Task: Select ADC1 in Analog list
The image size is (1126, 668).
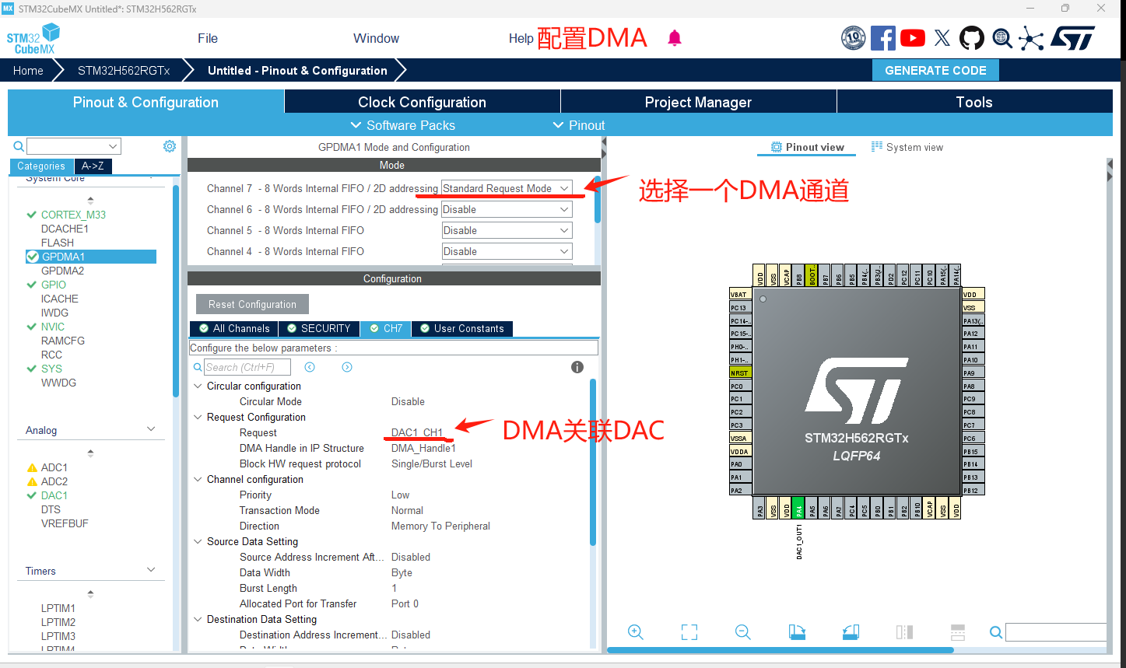Action: tap(54, 467)
